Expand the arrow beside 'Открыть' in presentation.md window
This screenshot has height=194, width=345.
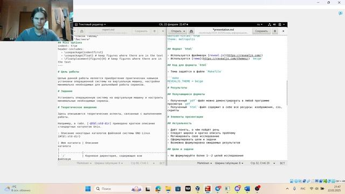[184, 31]
